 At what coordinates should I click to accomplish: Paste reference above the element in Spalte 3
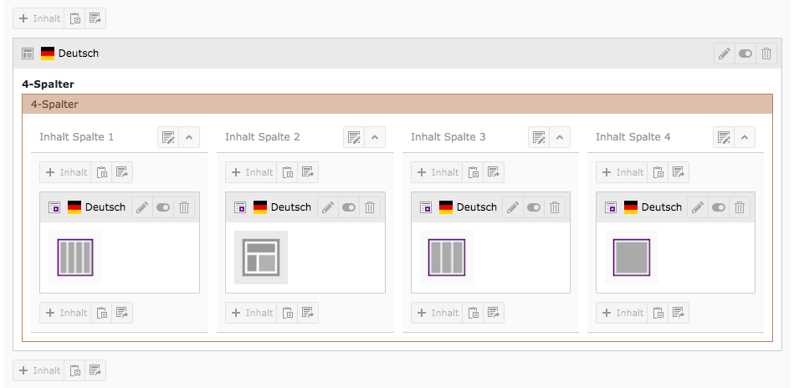pyautogui.click(x=494, y=172)
